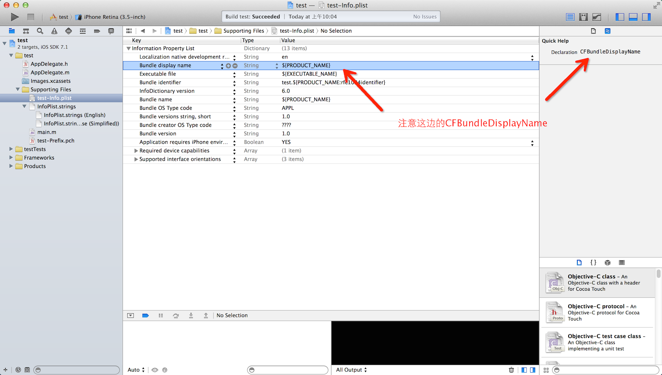Add row after Bundle display name
Screen dimensions: 662x375
pyautogui.click(x=228, y=66)
